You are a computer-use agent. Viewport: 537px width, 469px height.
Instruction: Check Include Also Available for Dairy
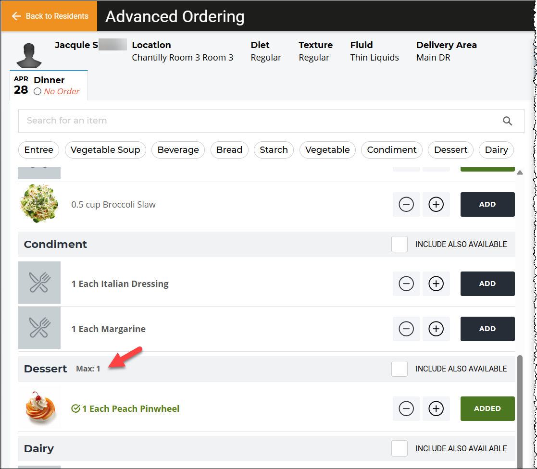point(400,448)
